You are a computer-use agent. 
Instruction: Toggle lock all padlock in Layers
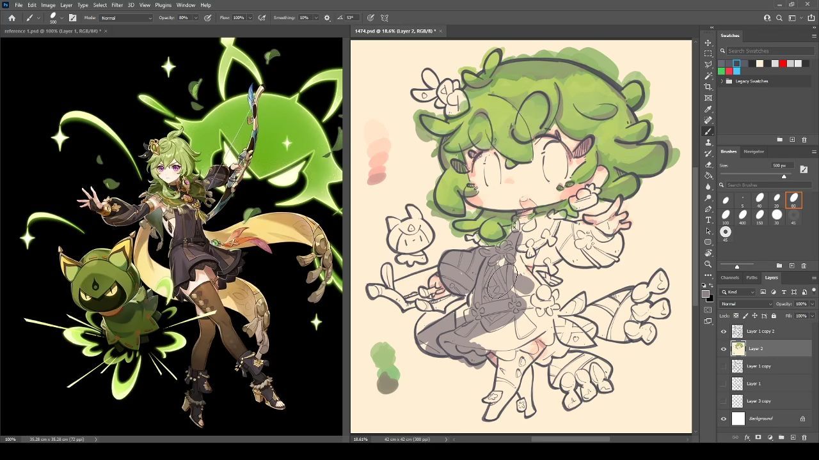point(774,316)
